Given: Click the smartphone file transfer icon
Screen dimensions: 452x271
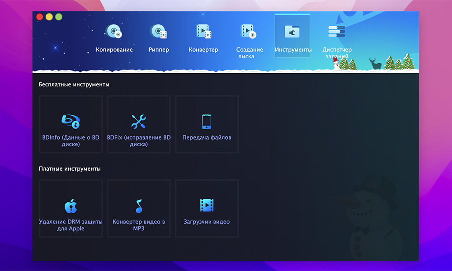Looking at the screenshot, I should coord(207,121).
